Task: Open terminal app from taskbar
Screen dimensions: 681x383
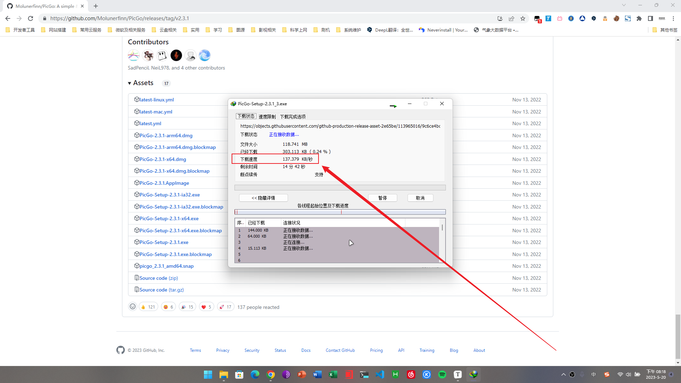Action: click(364, 374)
